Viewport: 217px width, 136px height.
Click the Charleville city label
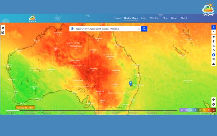[x=116, y=70]
